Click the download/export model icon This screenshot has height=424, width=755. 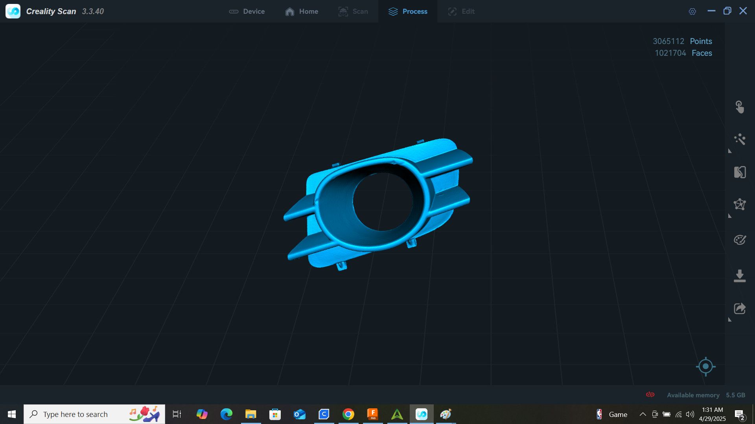pyautogui.click(x=739, y=276)
